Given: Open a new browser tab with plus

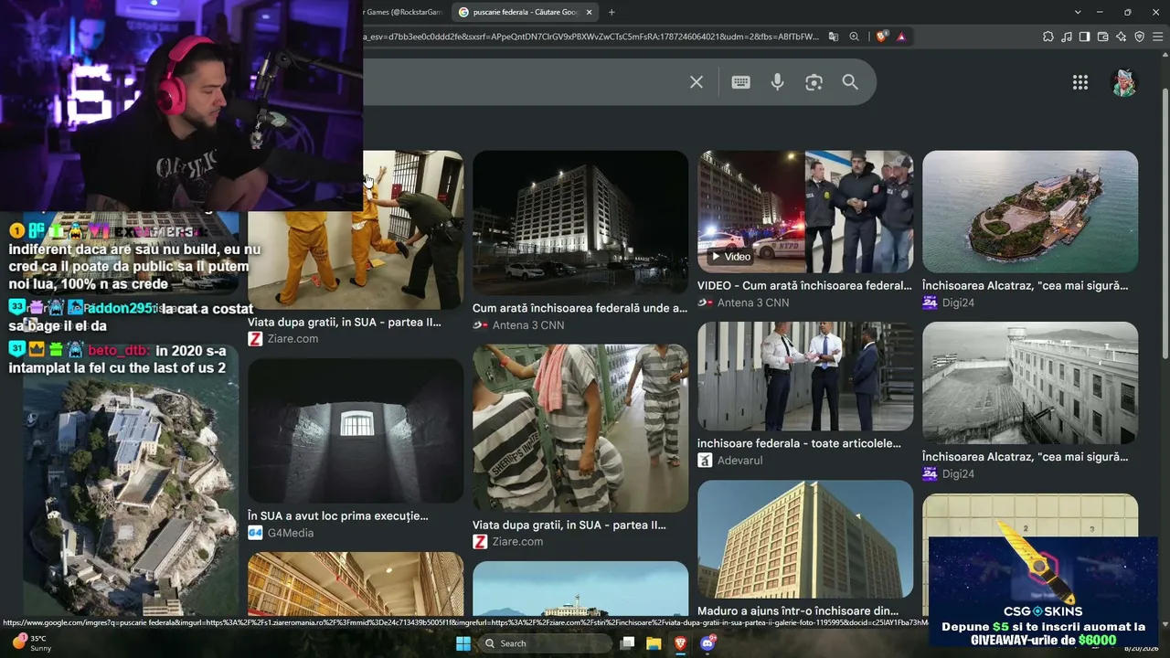Looking at the screenshot, I should (x=612, y=12).
